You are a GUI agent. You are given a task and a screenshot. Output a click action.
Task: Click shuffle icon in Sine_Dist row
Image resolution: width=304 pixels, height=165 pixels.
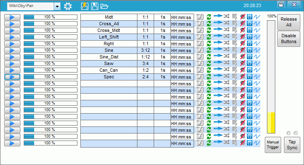click(226, 56)
